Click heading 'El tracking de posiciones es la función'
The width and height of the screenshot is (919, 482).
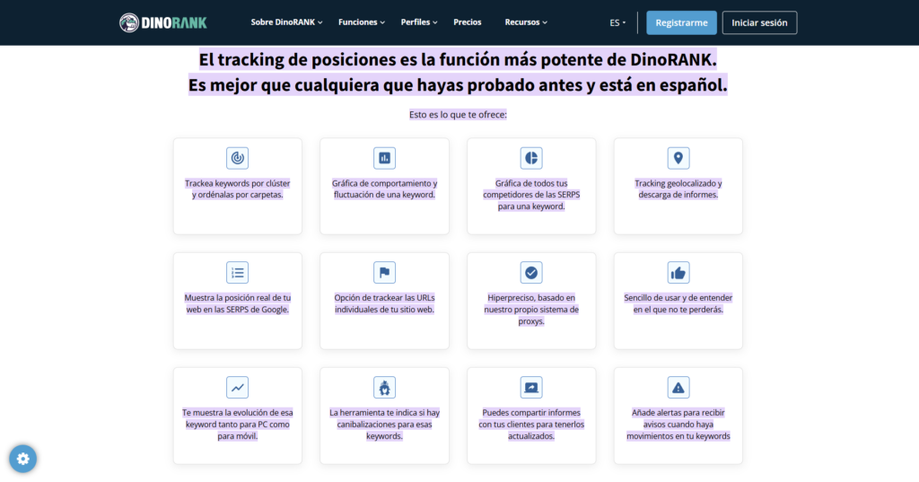coord(457,59)
